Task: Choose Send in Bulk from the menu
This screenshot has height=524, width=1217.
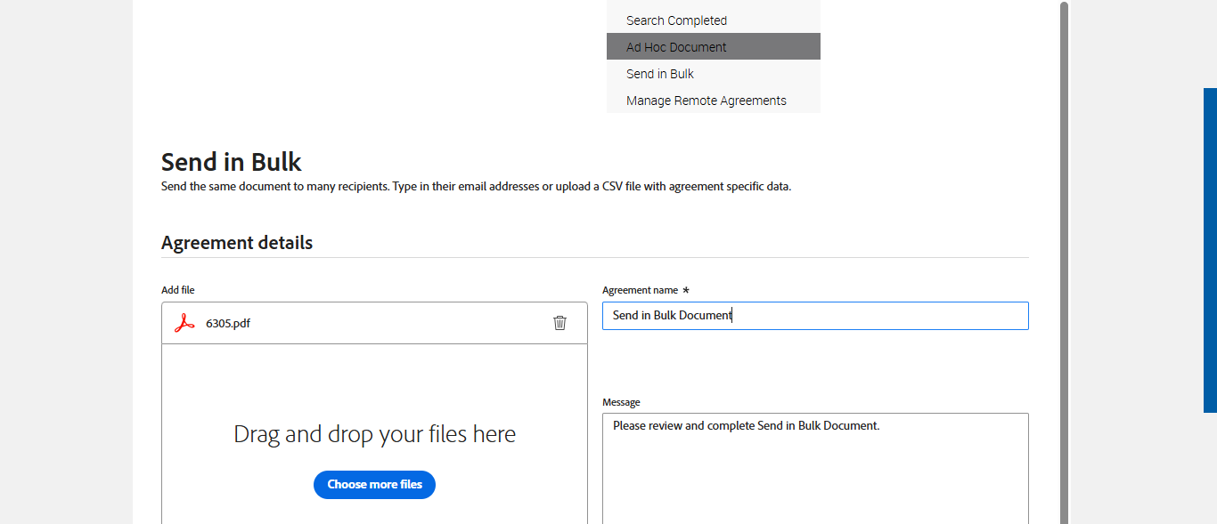Action: click(x=660, y=74)
